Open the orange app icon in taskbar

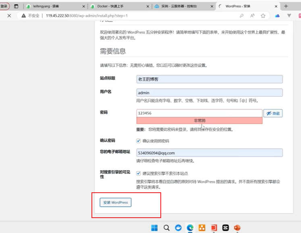pyautogui.click(x=202, y=228)
